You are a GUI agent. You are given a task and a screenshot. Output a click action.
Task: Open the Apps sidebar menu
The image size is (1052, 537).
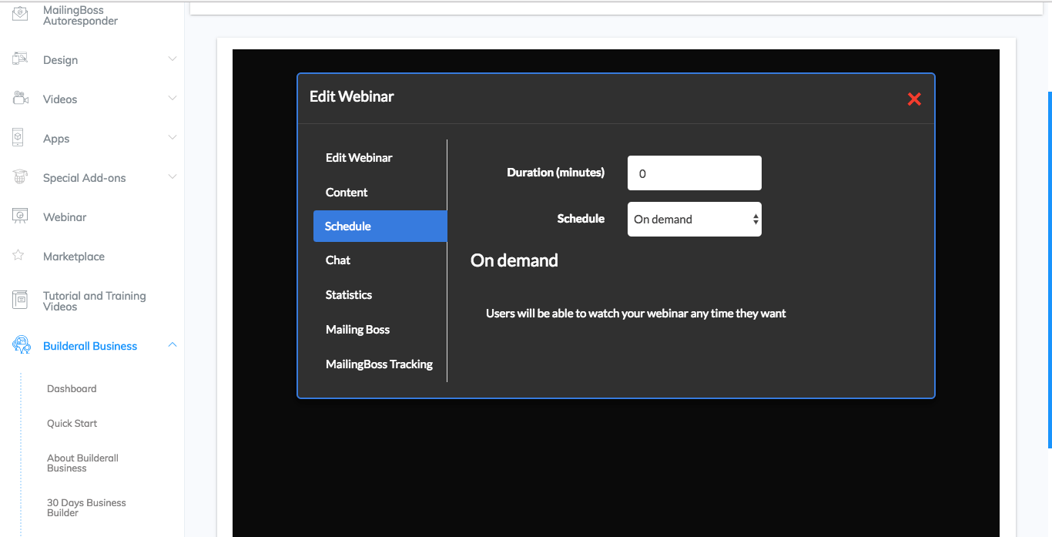(56, 139)
